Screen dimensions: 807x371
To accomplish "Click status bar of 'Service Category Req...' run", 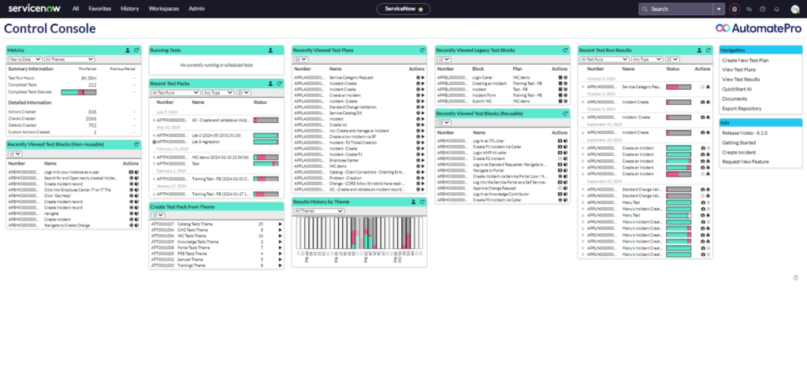I will [x=679, y=87].
